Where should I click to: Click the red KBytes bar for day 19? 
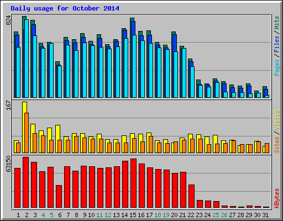[x=167, y=189]
